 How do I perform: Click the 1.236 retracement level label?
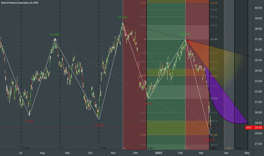point(142,112)
